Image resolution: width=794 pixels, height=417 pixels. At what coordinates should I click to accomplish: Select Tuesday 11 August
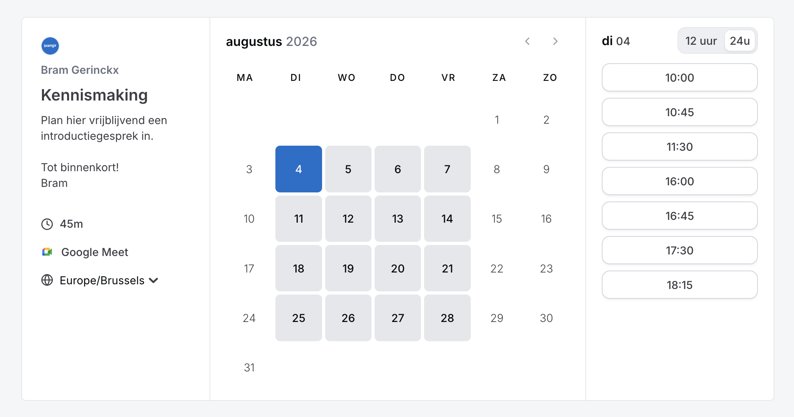coord(299,219)
